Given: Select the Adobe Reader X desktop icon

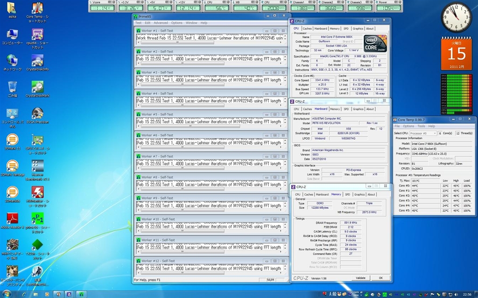Looking at the screenshot, I should (13, 218).
